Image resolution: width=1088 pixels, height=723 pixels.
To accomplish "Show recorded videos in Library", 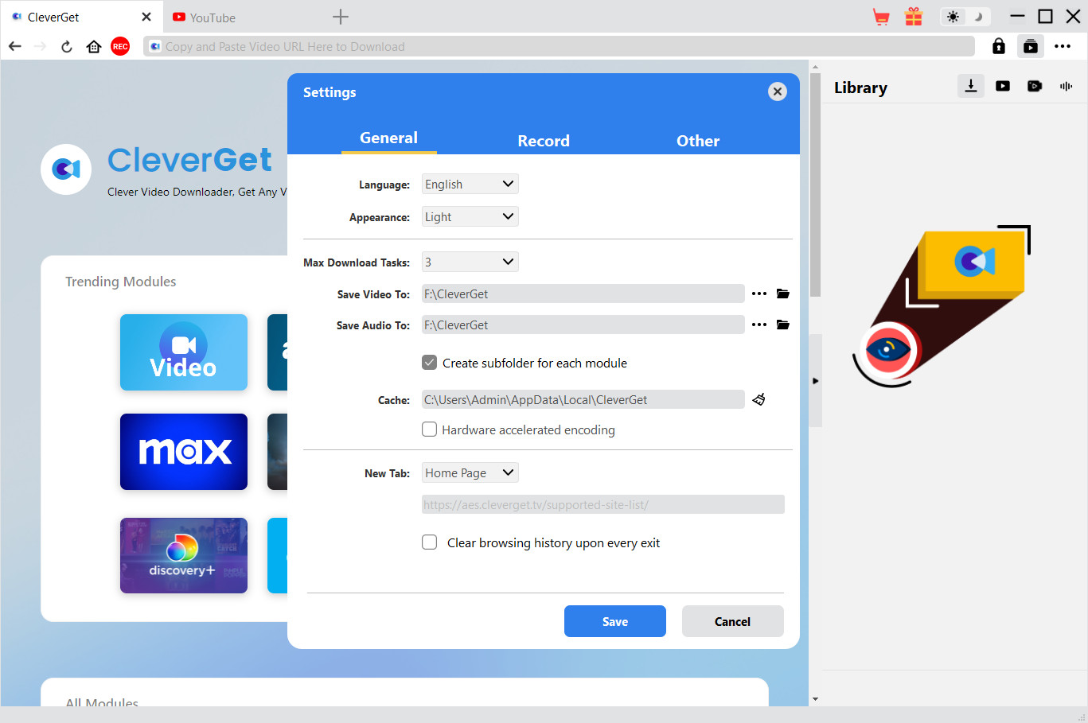I will pos(1035,86).
